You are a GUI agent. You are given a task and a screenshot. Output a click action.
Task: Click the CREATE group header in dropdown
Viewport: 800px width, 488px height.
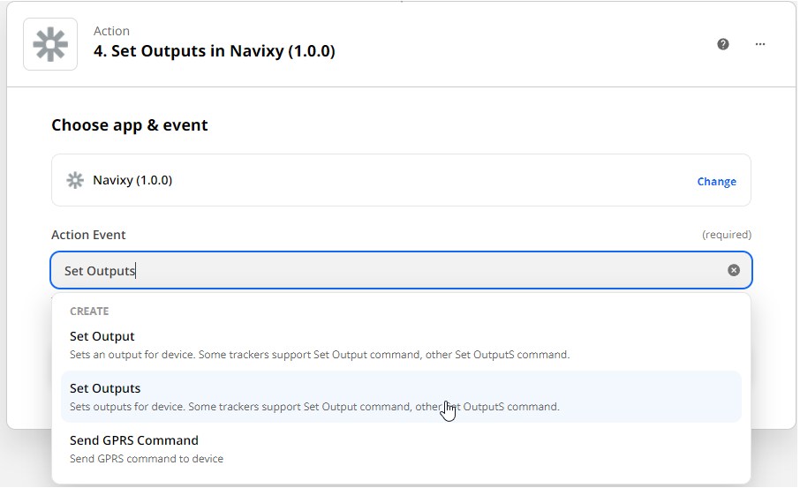(89, 311)
